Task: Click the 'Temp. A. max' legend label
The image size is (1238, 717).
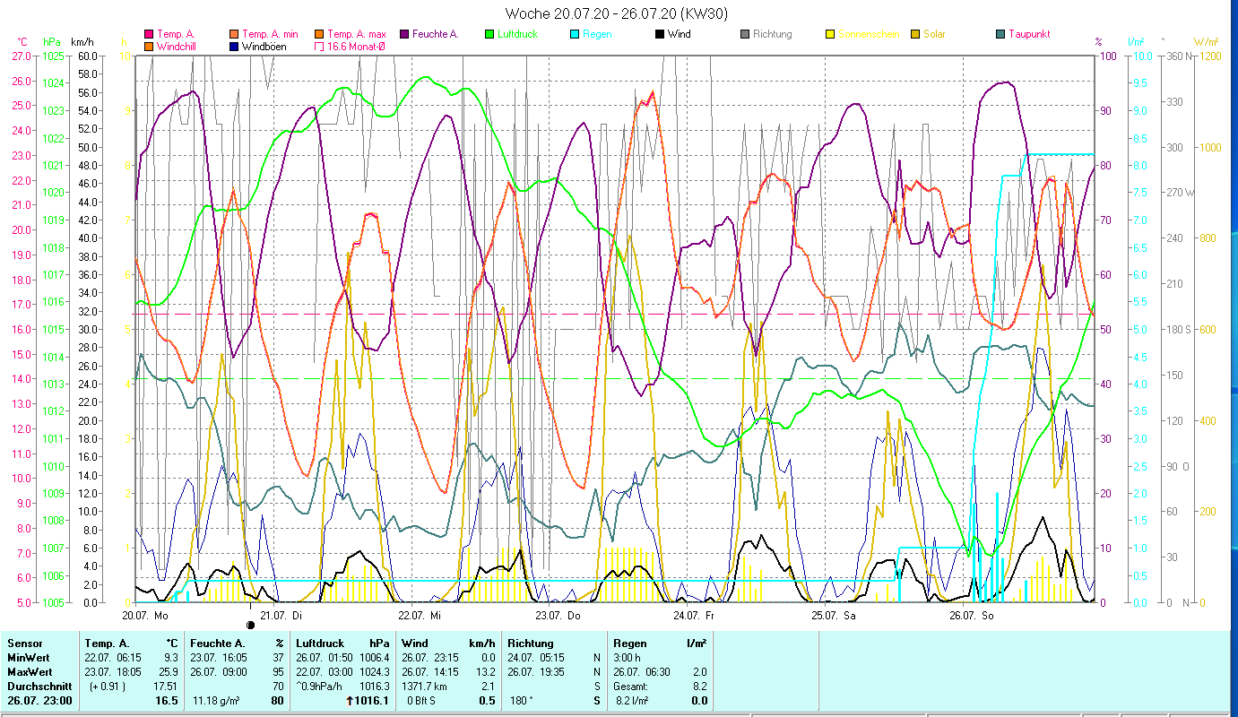Action: [357, 34]
